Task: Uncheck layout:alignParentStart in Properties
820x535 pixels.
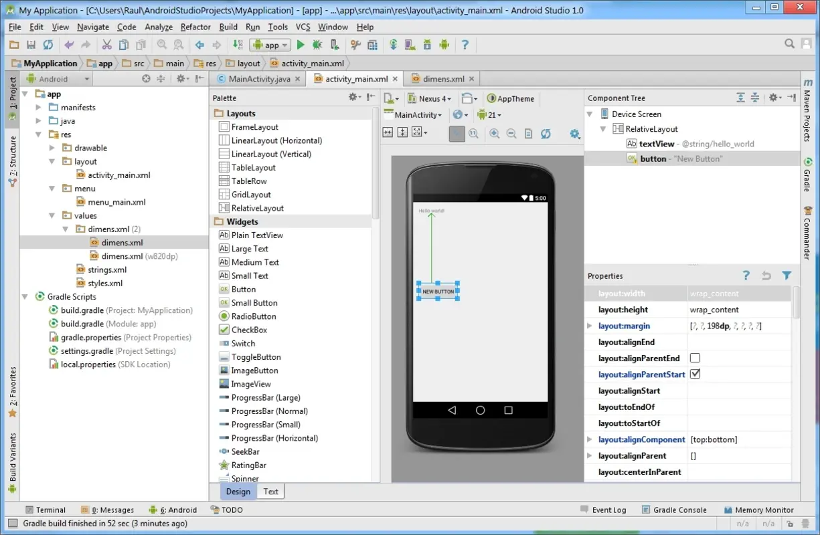Action: click(695, 374)
